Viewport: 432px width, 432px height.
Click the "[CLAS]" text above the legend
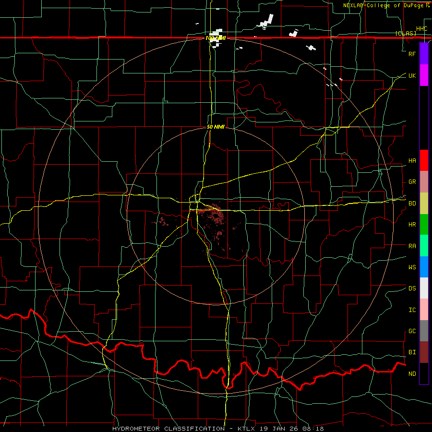tap(406, 33)
